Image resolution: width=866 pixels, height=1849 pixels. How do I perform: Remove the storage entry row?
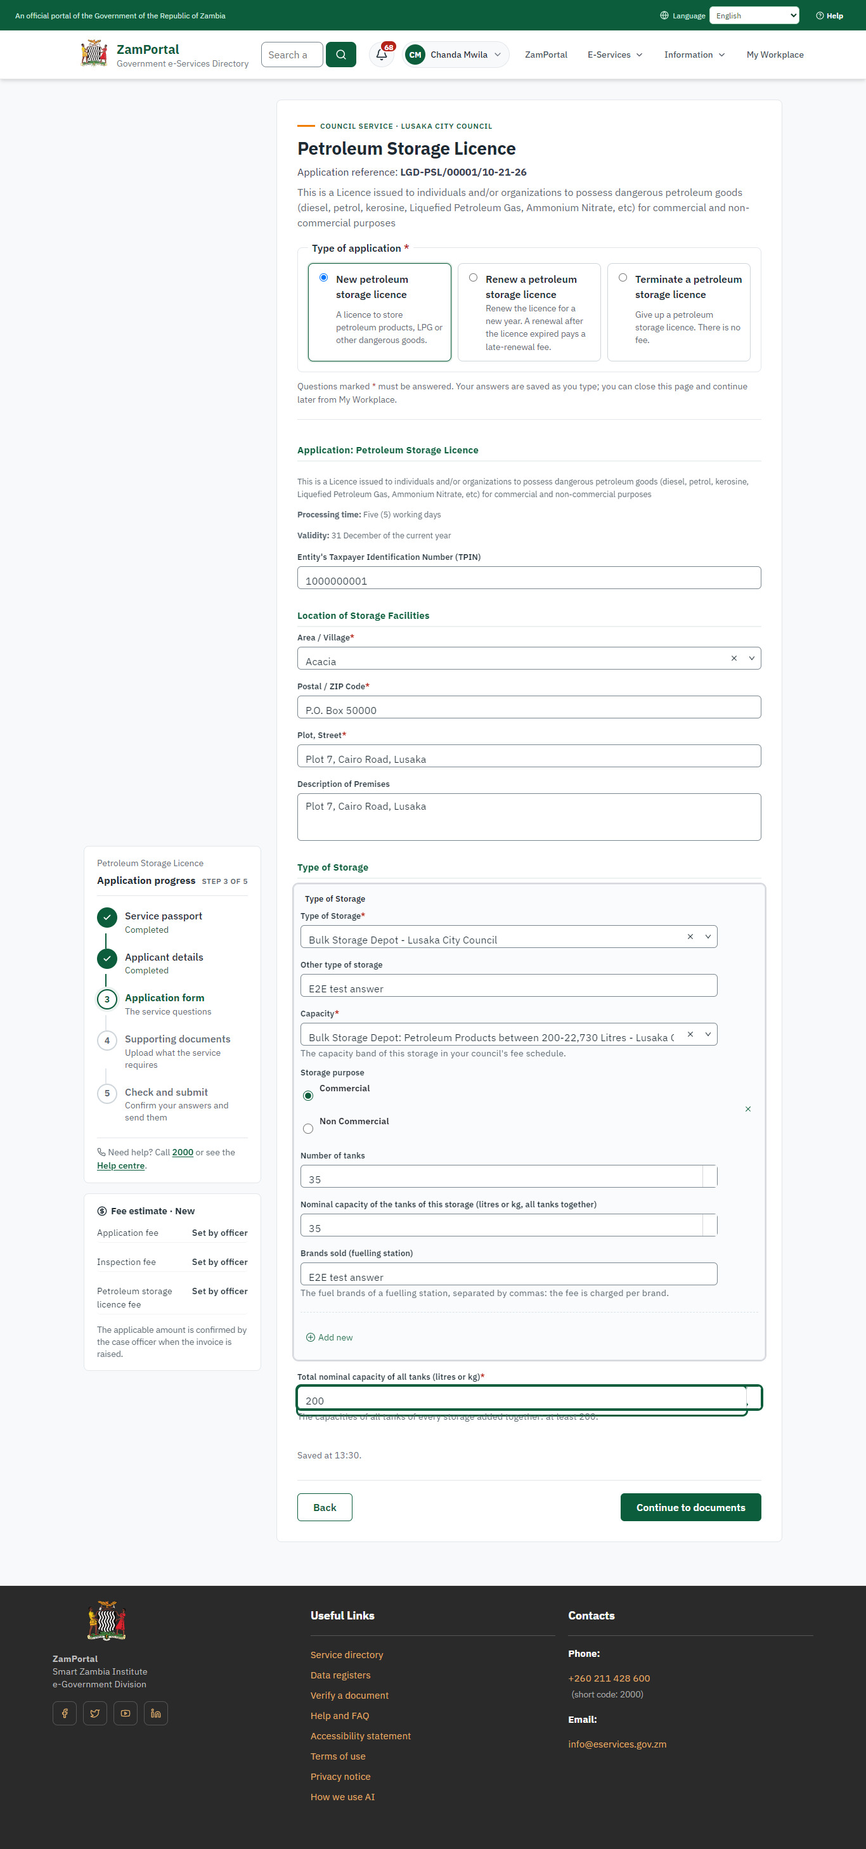pyautogui.click(x=747, y=1109)
